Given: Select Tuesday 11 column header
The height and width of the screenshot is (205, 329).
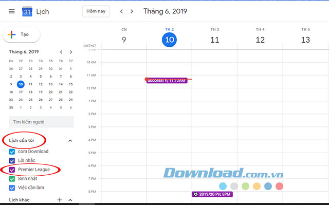Looking at the screenshot, I should [215, 40].
